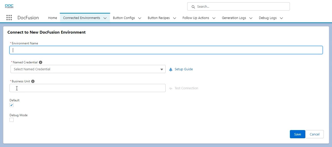The height and width of the screenshot is (147, 332).
Task: Open the App Launcher grid icon
Action: point(9,18)
